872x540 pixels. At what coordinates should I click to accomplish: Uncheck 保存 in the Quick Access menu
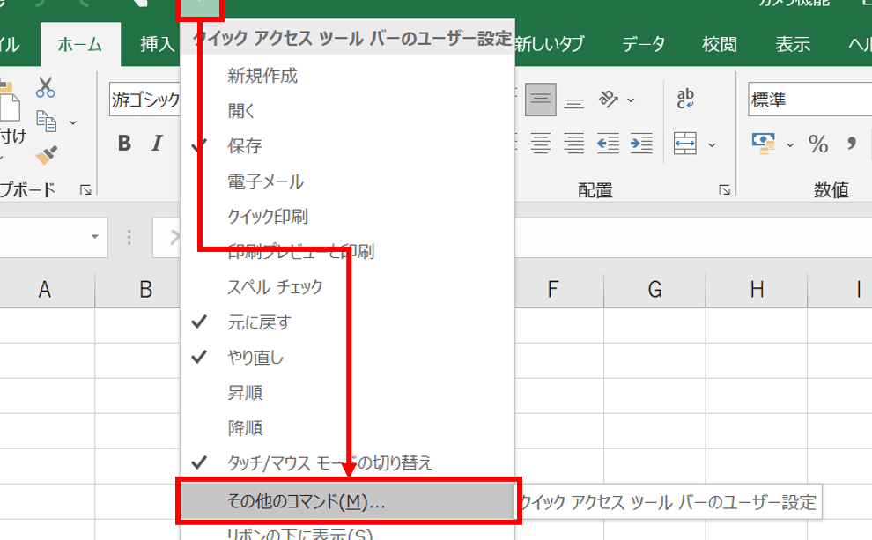point(245,146)
